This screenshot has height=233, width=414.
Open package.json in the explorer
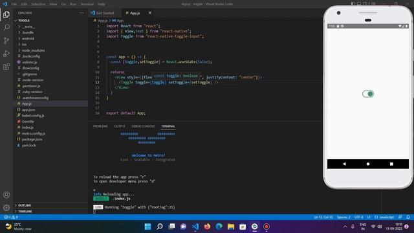pyautogui.click(x=32, y=139)
